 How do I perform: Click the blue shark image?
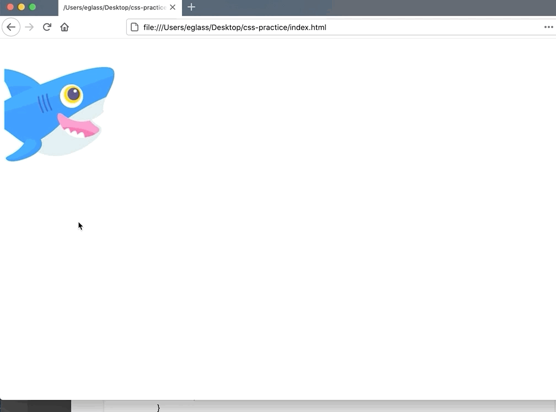(59, 114)
